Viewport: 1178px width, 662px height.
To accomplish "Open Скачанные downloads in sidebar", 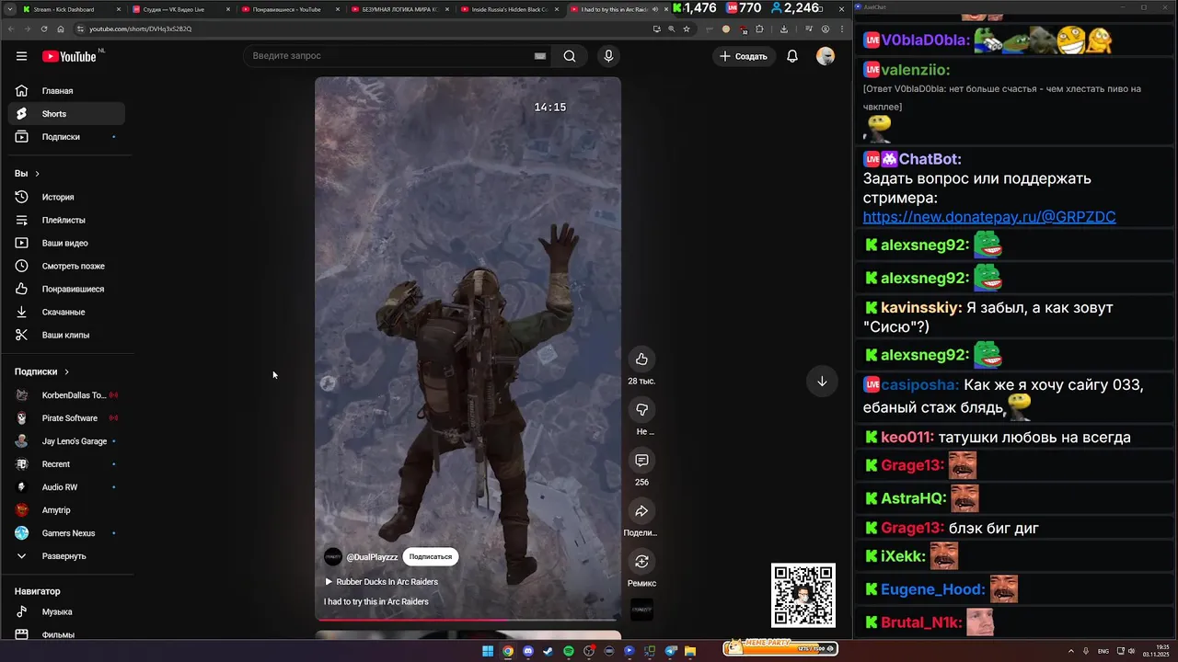I will click(x=66, y=312).
